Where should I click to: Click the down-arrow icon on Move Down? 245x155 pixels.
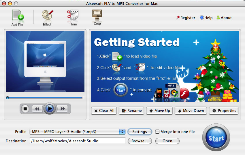(180, 111)
